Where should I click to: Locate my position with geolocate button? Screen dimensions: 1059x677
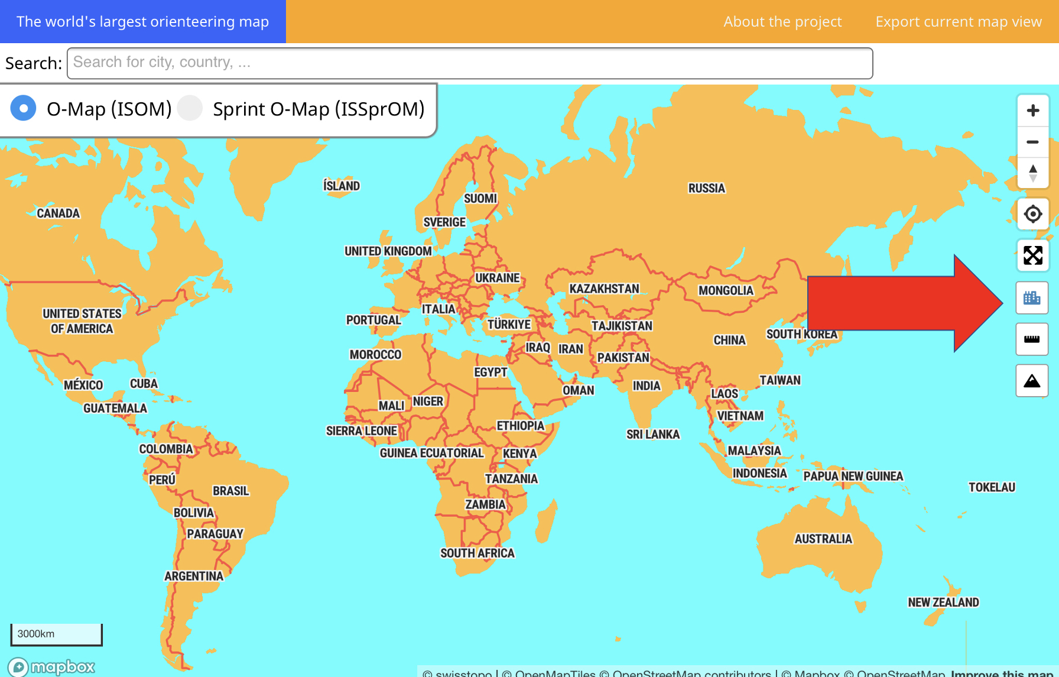coord(1032,214)
